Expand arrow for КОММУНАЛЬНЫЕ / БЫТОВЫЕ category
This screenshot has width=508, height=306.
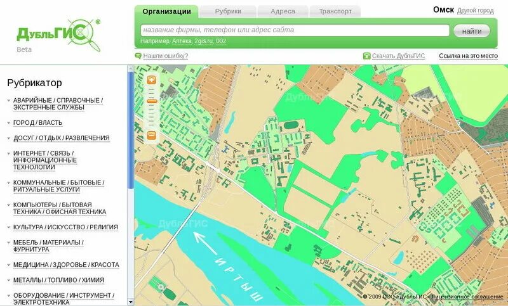9,182
